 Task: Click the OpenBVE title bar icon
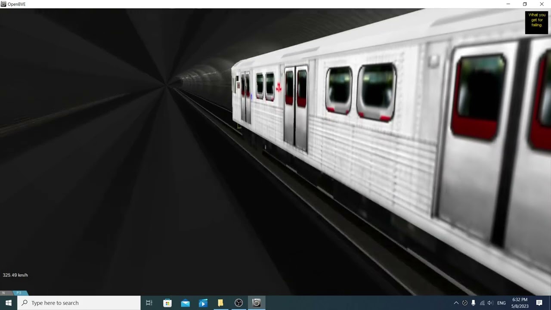click(3, 4)
